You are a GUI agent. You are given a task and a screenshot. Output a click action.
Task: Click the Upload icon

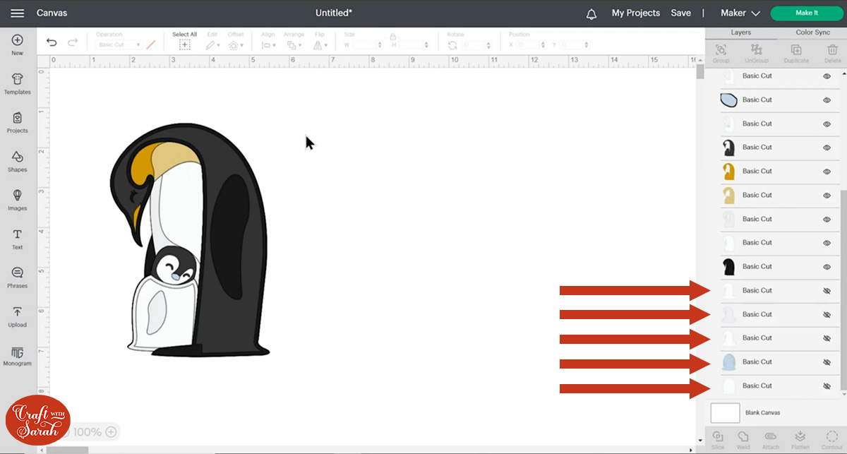17,312
